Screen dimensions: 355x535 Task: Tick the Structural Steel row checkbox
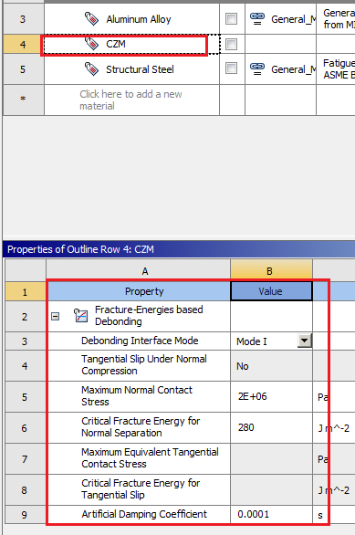point(231,68)
